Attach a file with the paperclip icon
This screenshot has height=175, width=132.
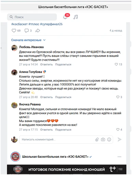tap(97, 140)
